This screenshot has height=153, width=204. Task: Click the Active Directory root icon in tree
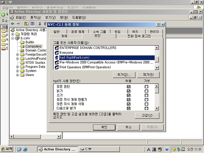(12, 30)
